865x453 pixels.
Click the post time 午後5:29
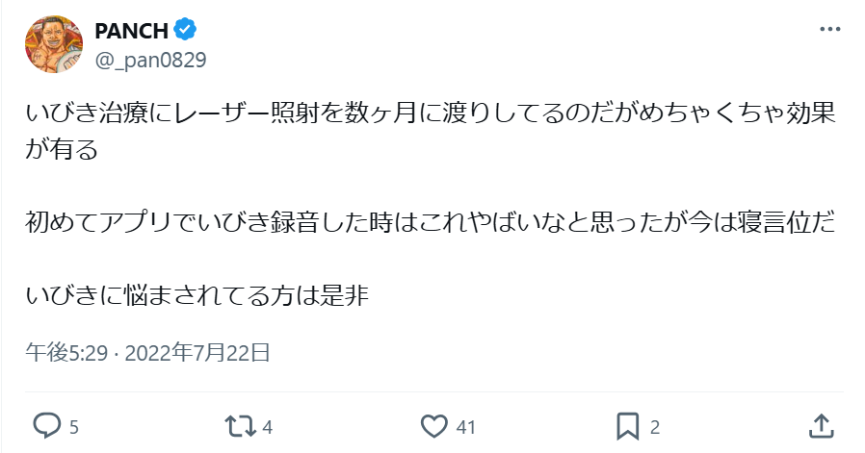point(66,353)
